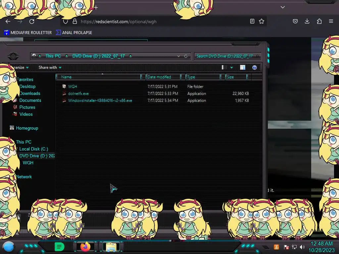Image resolution: width=339 pixels, height=254 pixels.
Task: Toggle reader view icon in address bar
Action: pos(252,21)
